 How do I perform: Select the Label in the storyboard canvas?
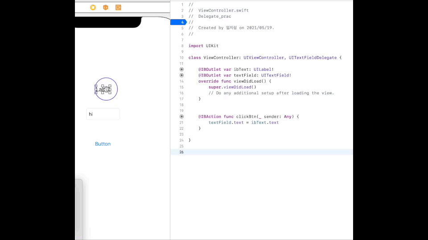click(103, 89)
